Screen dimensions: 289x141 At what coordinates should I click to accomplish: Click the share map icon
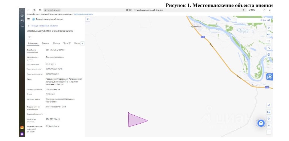[x=268, y=48]
